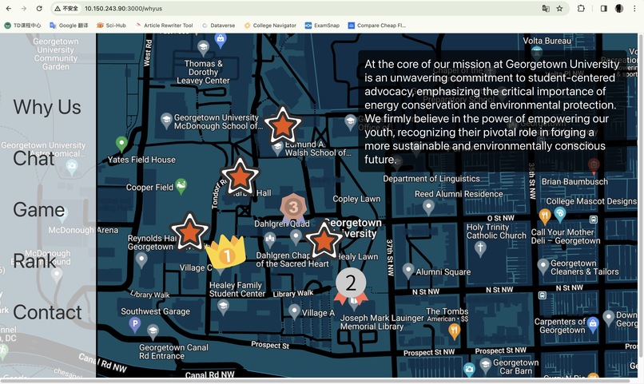Open the Google 翻译 bookmark
This screenshot has height=384, width=644.
[69, 26]
